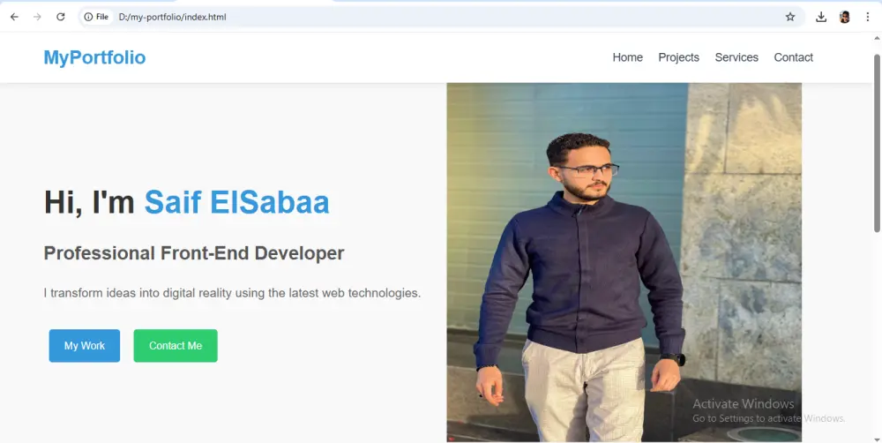Click the scrollbar down arrow
882x443 pixels.
877,438
